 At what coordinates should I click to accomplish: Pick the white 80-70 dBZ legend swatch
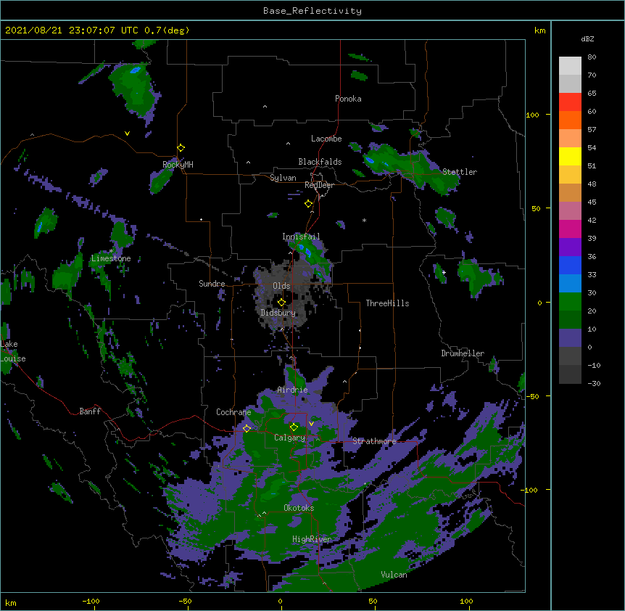(x=570, y=66)
